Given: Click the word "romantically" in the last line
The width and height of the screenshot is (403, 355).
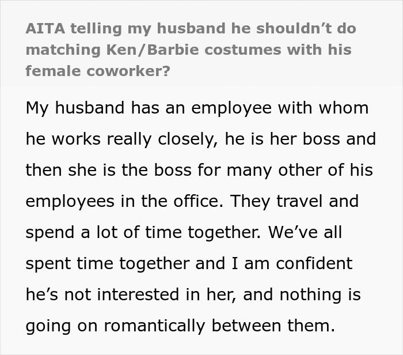Looking at the screenshot, I should click(x=154, y=326).
